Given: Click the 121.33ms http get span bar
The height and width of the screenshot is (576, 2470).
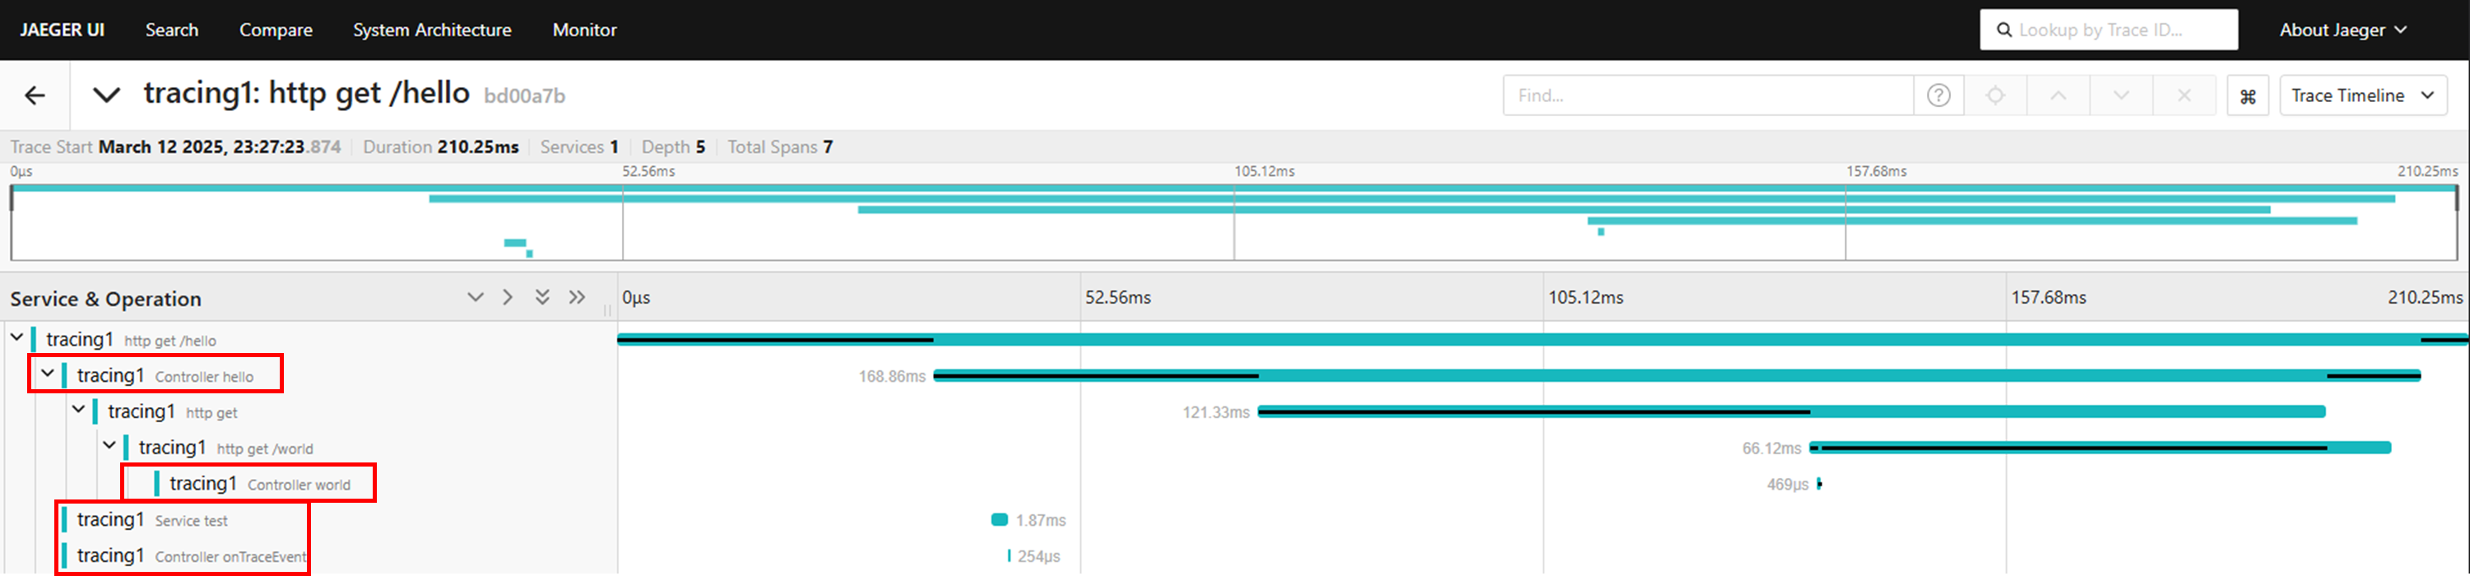Looking at the screenshot, I should 1791,412.
